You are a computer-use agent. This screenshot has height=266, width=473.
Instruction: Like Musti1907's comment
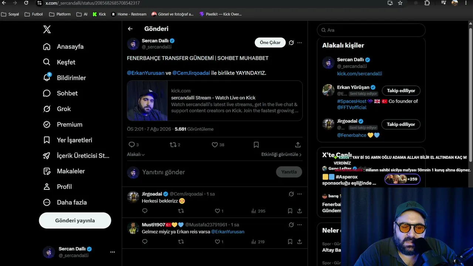click(217, 242)
